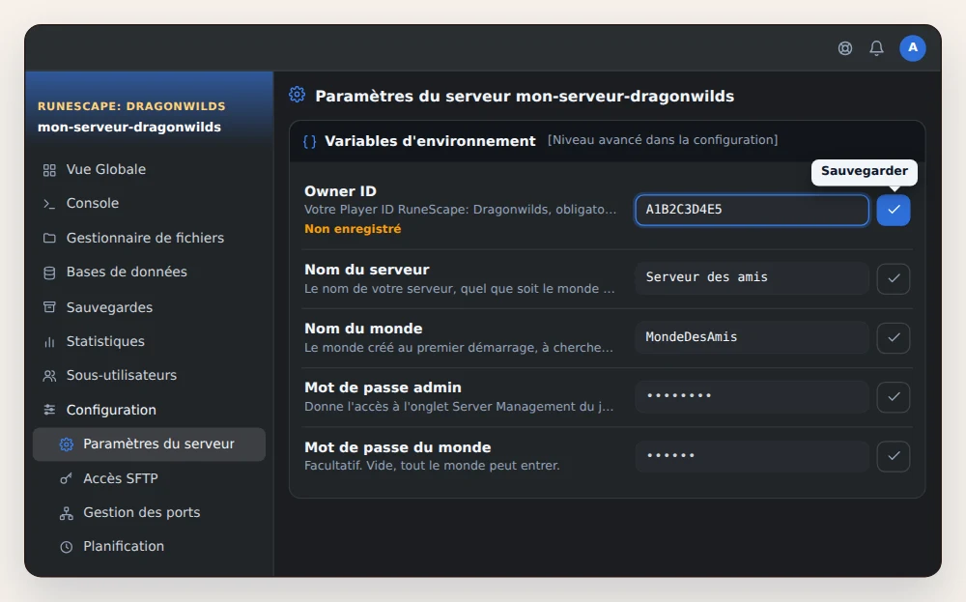The image size is (966, 602).
Task: Save the Owner ID with the blue checkmark
Action: (x=894, y=210)
